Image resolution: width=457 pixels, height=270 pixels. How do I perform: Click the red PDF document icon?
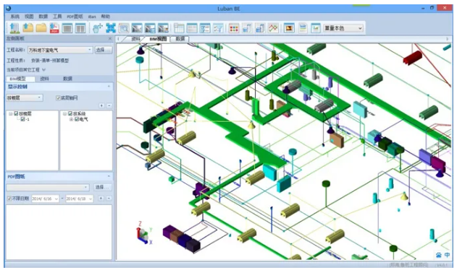(x=54, y=28)
